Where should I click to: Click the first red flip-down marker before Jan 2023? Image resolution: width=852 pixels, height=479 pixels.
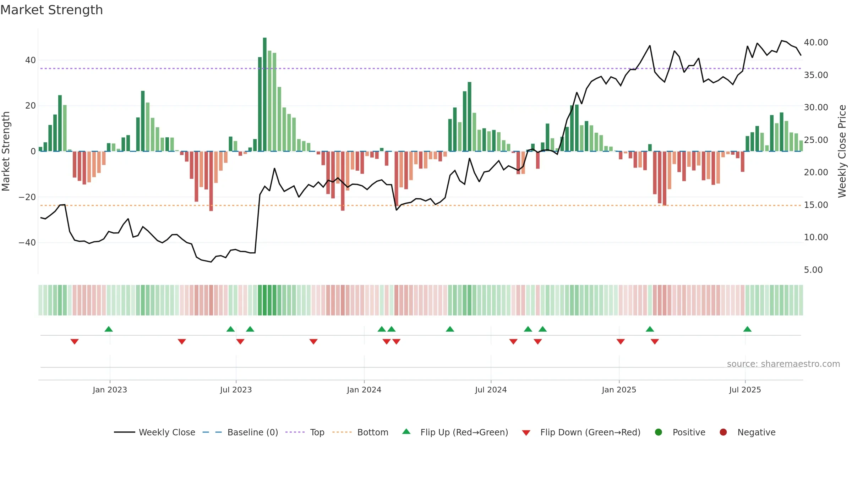click(75, 341)
